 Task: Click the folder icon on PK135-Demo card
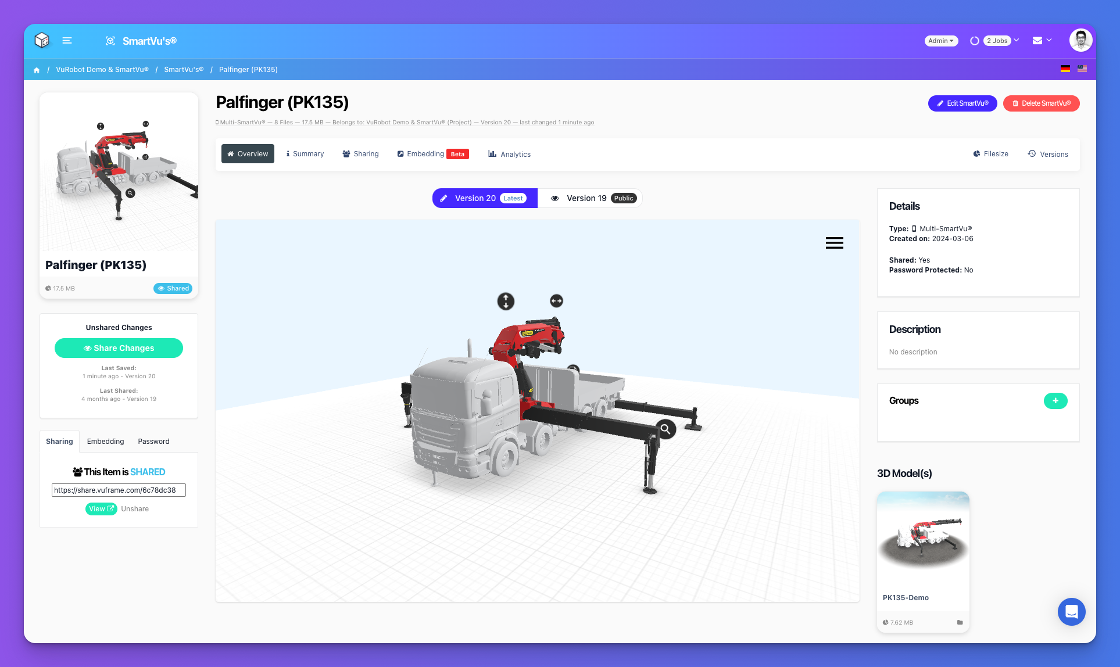tap(960, 622)
